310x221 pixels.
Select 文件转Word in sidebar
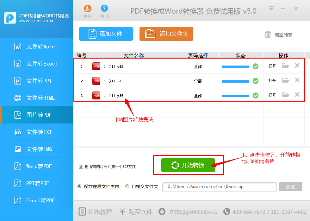pos(36,47)
